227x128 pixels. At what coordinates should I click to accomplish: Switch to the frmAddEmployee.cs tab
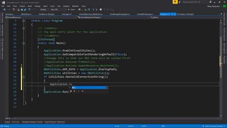tap(145, 14)
